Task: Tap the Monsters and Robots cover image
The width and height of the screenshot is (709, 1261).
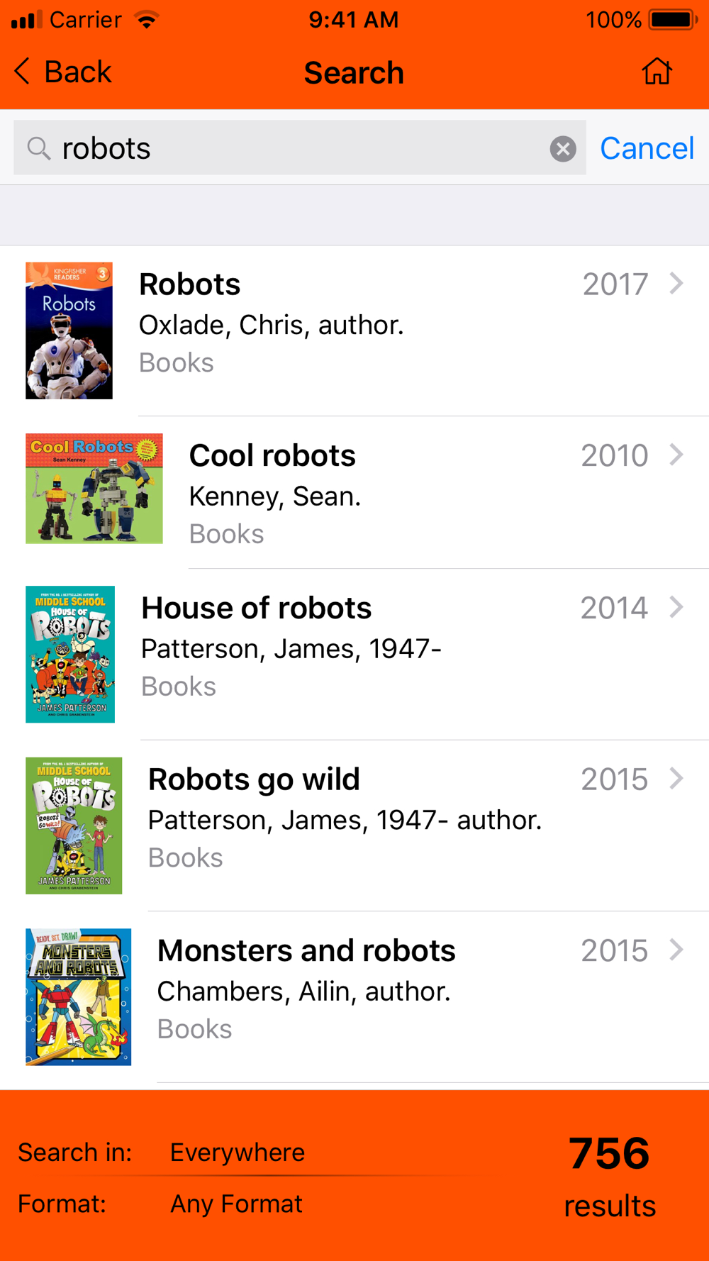Action: click(78, 997)
